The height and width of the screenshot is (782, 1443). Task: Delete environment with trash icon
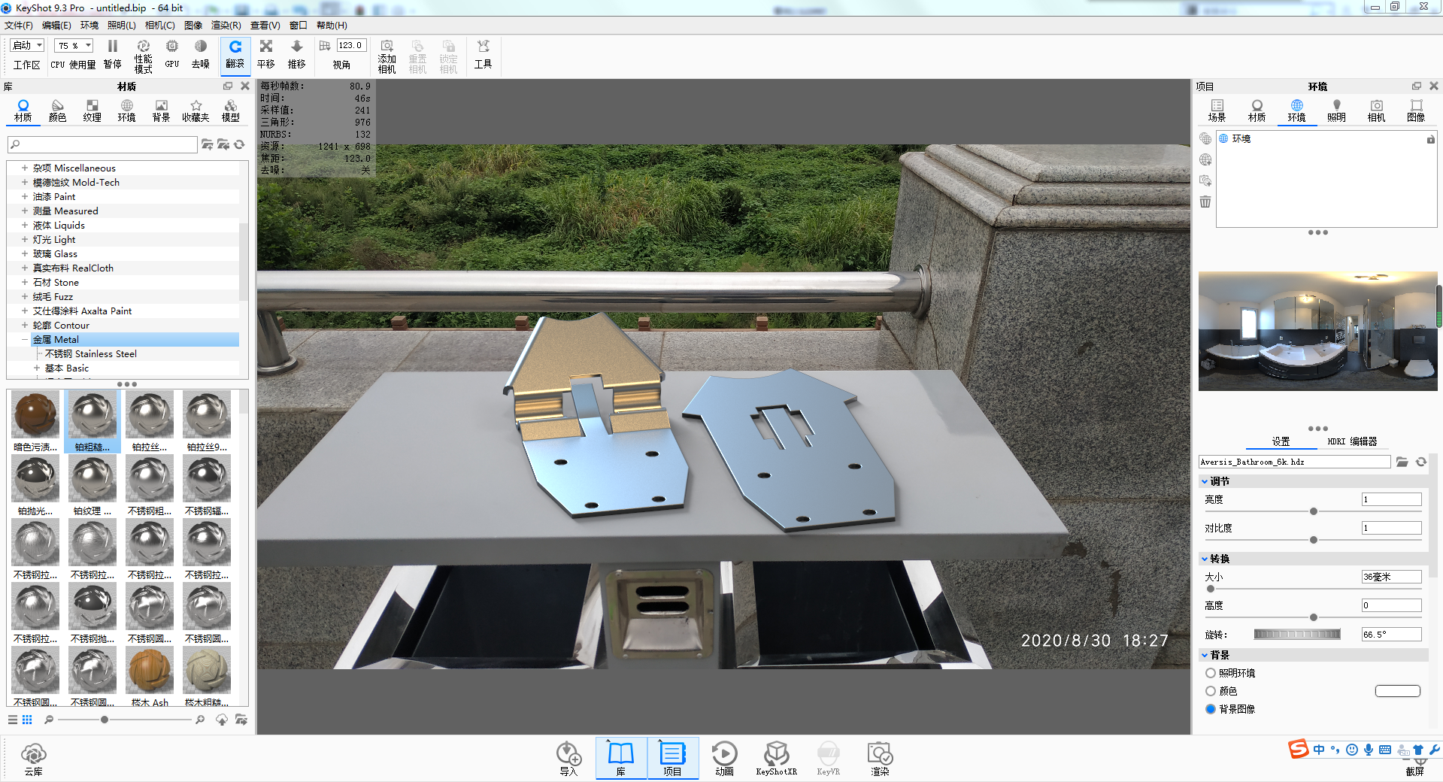pos(1205,202)
